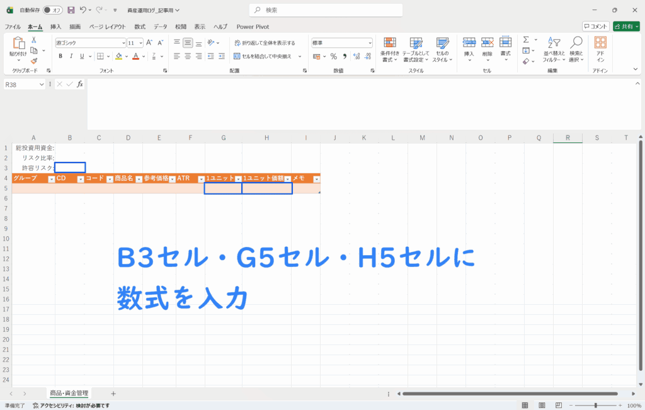
Task: Click the コメント button
Action: tap(595, 26)
